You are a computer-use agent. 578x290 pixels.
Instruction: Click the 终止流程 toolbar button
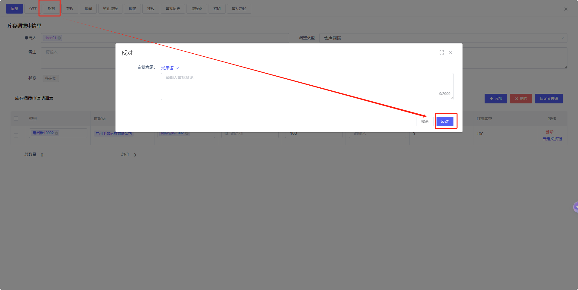(x=110, y=9)
